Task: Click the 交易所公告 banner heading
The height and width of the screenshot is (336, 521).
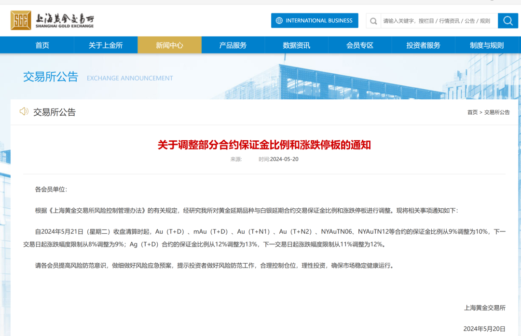Action: (x=51, y=77)
